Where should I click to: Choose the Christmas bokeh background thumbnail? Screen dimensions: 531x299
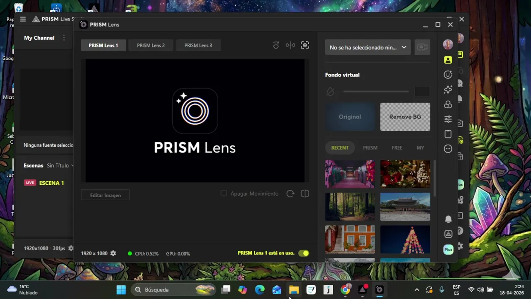pyautogui.click(x=405, y=174)
